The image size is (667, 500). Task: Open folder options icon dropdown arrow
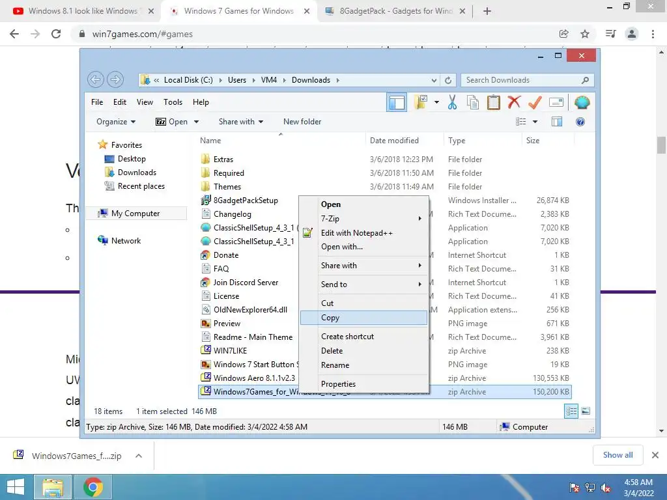pos(436,102)
